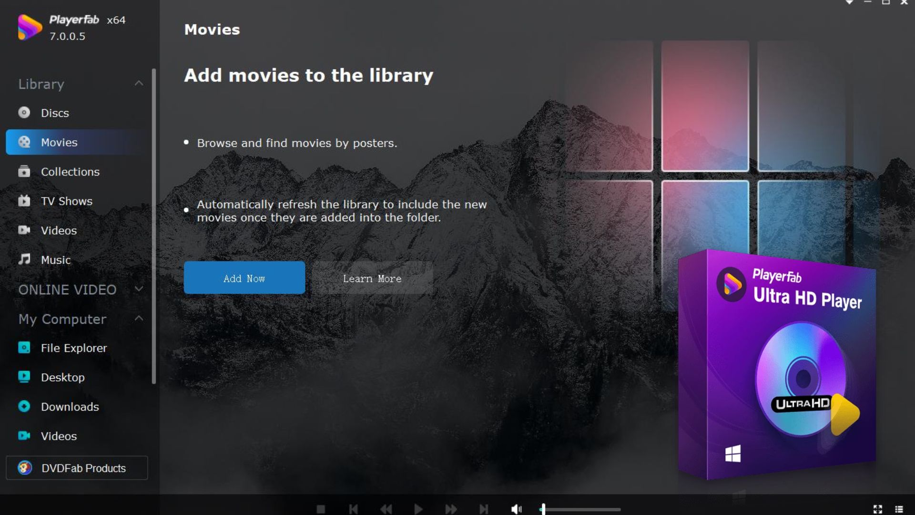Skip to the previous track

353,509
